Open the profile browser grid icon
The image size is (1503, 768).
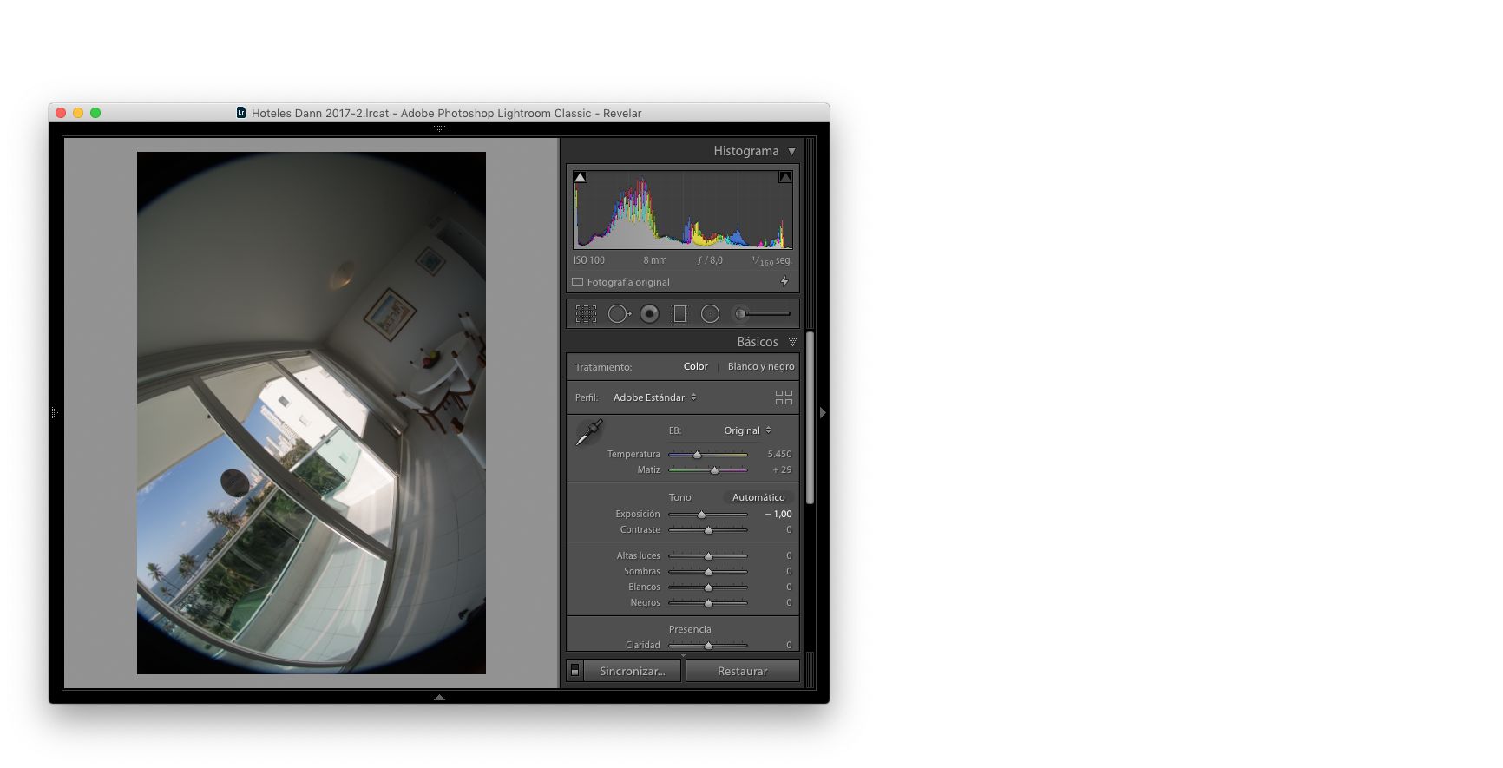784,397
